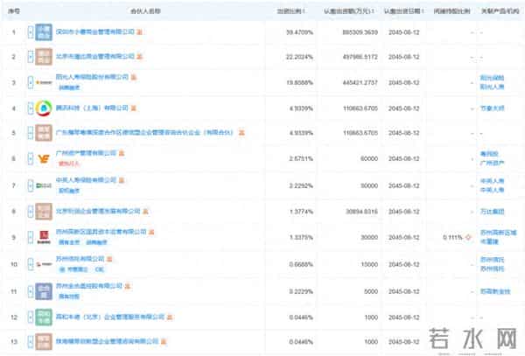
Task: Click the red tag under row 6 name
Action: pyautogui.click(x=69, y=164)
